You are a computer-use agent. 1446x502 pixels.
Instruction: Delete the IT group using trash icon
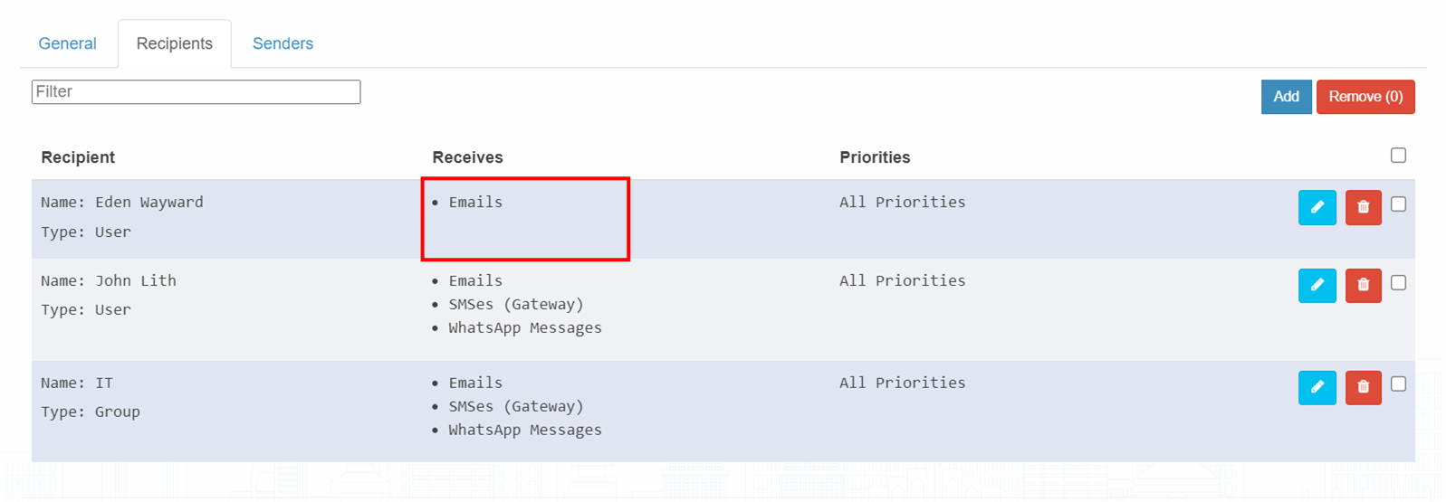point(1363,387)
